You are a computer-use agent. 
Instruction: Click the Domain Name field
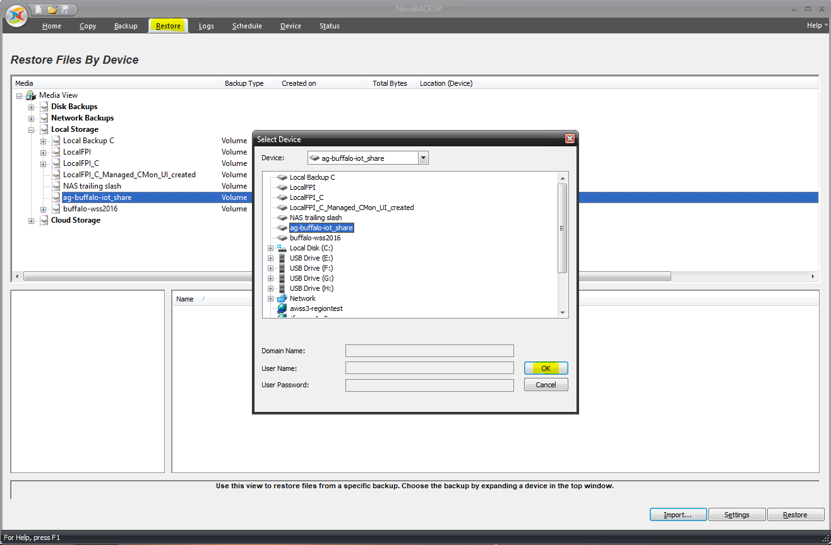[429, 351]
